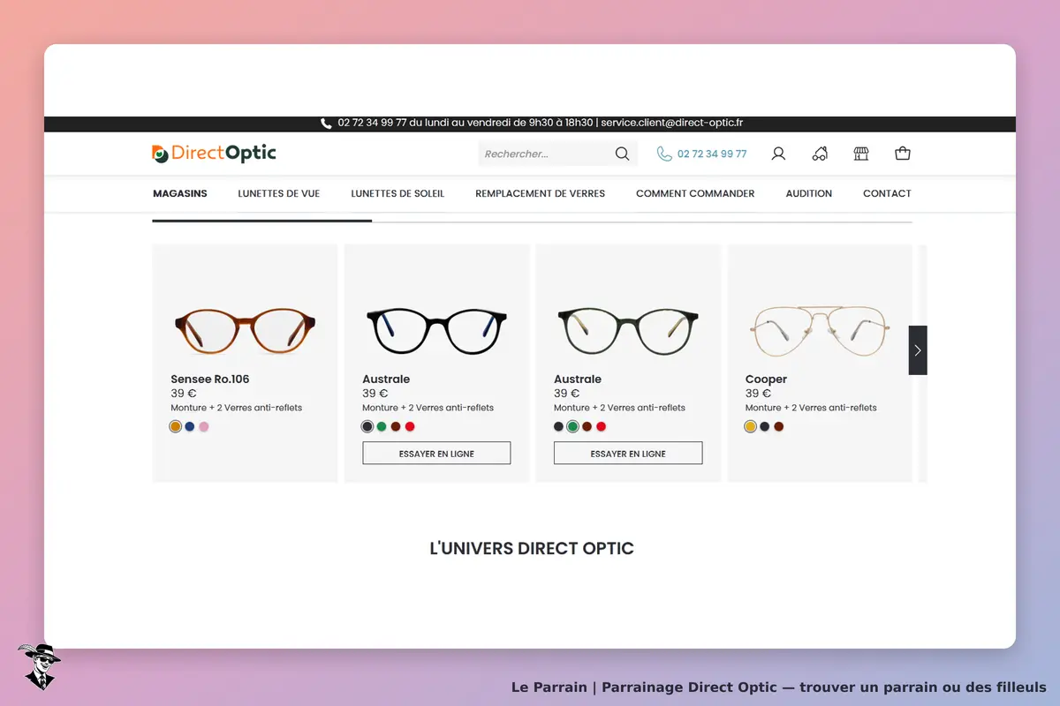Click ESSAYER EN LIGNE under the dark green Australe

pyautogui.click(x=628, y=454)
